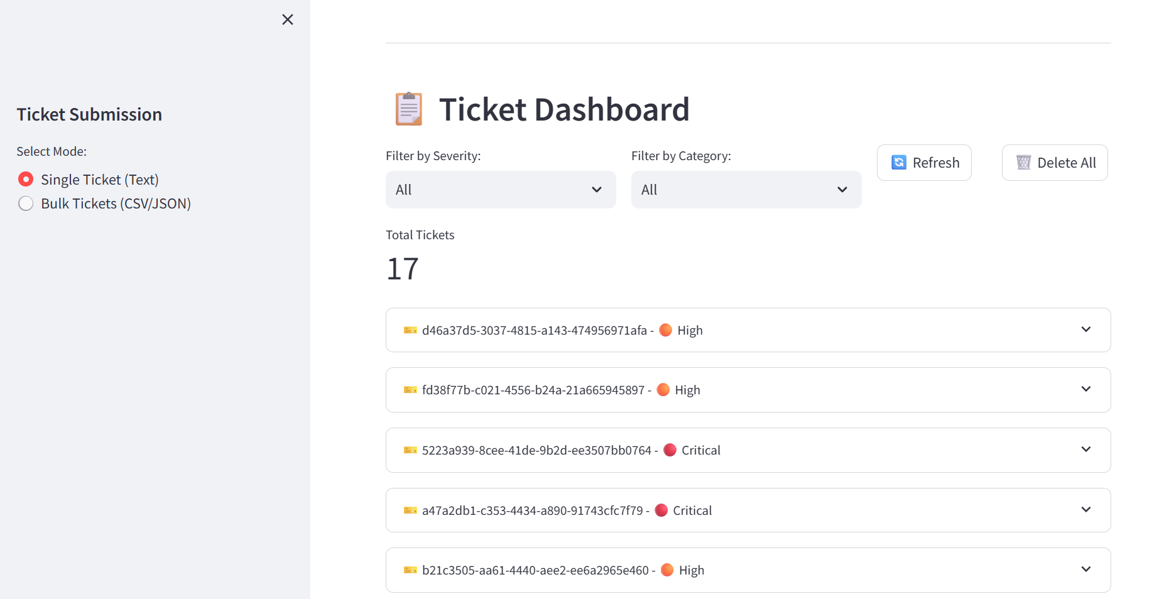This screenshot has height=599, width=1169.
Task: Select Bulk Tickets (CSV/JSON) mode
Action: point(26,203)
